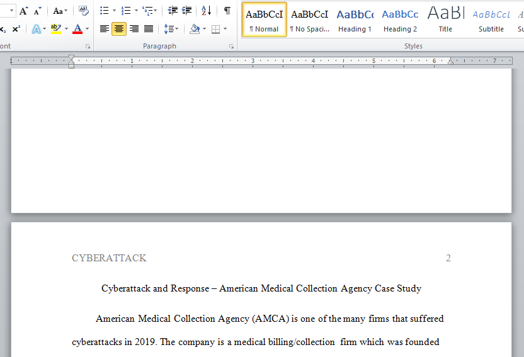The height and width of the screenshot is (357, 524).
Task: Decrease the paragraph indent
Action: point(173,11)
